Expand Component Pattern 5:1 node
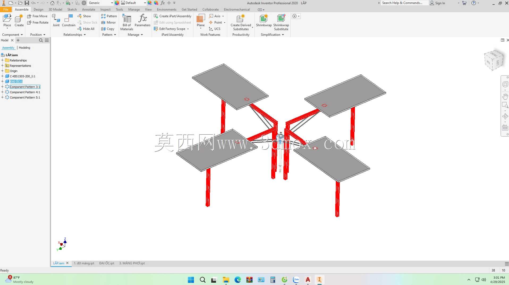Screen dimensions: 509x285 [2, 97]
